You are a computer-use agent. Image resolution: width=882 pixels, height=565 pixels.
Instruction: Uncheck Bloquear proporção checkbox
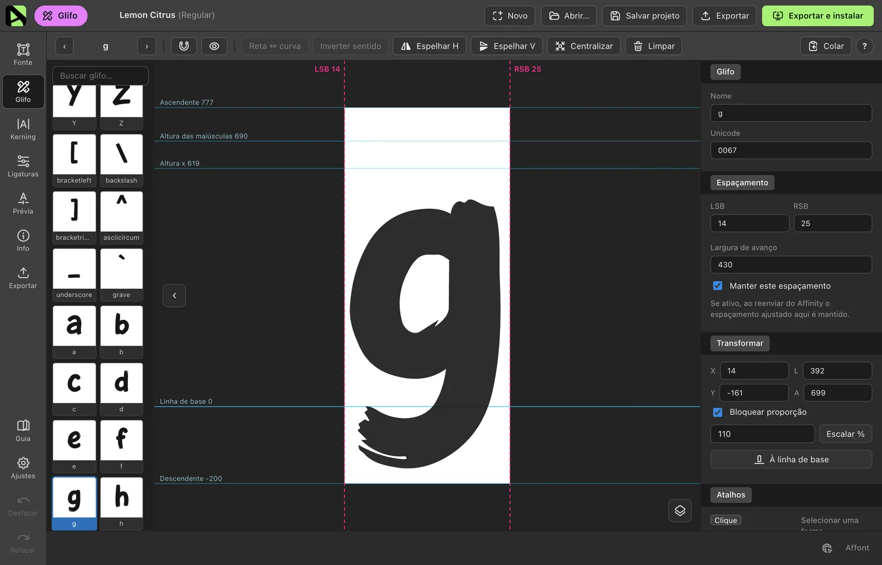tap(718, 412)
